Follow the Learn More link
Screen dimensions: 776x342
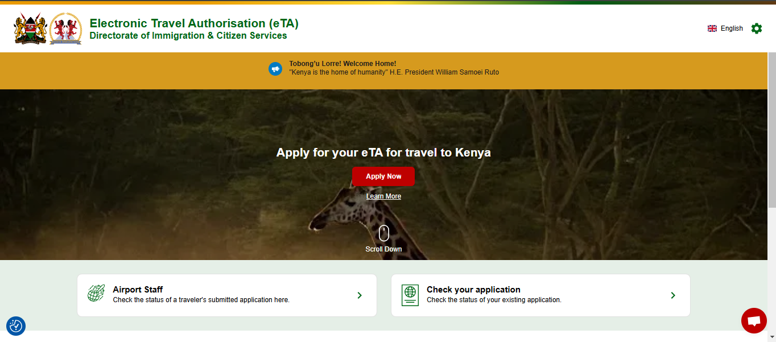click(383, 196)
